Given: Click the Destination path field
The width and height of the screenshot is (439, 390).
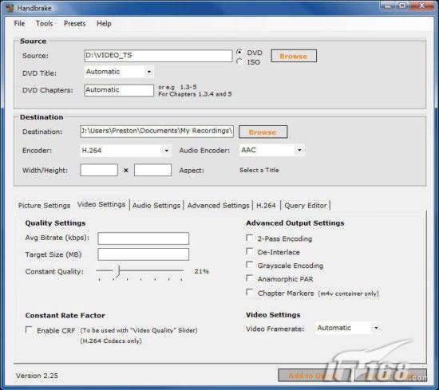Looking at the screenshot, I should click(156, 132).
